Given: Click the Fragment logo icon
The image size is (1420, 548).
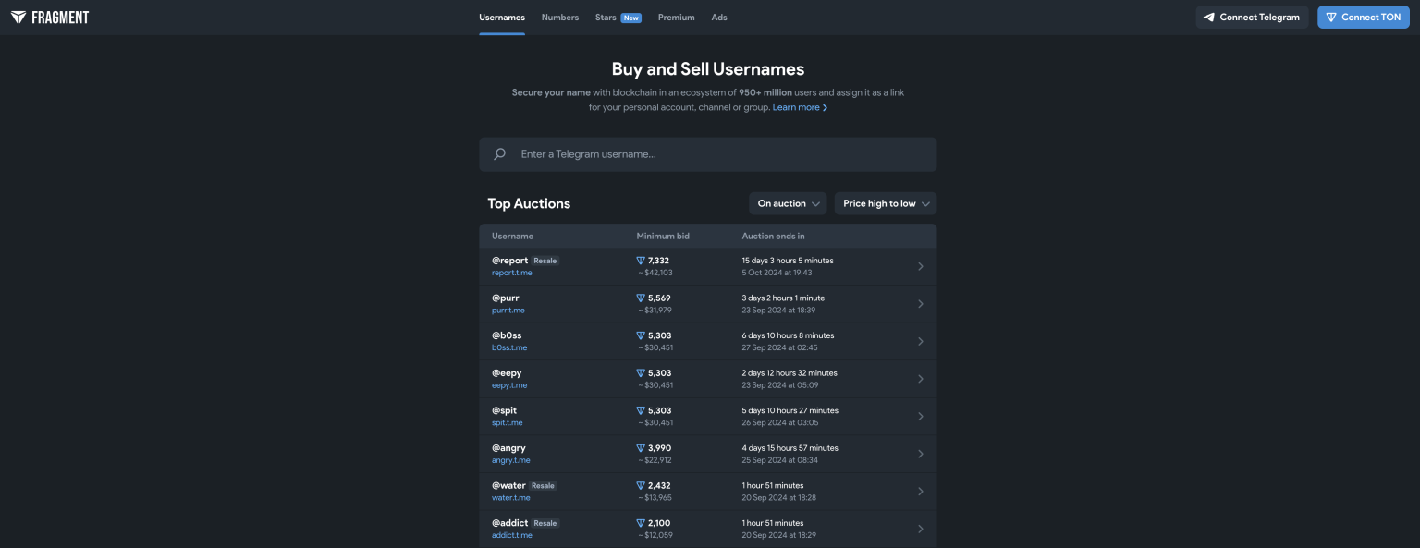Looking at the screenshot, I should pyautogui.click(x=18, y=17).
